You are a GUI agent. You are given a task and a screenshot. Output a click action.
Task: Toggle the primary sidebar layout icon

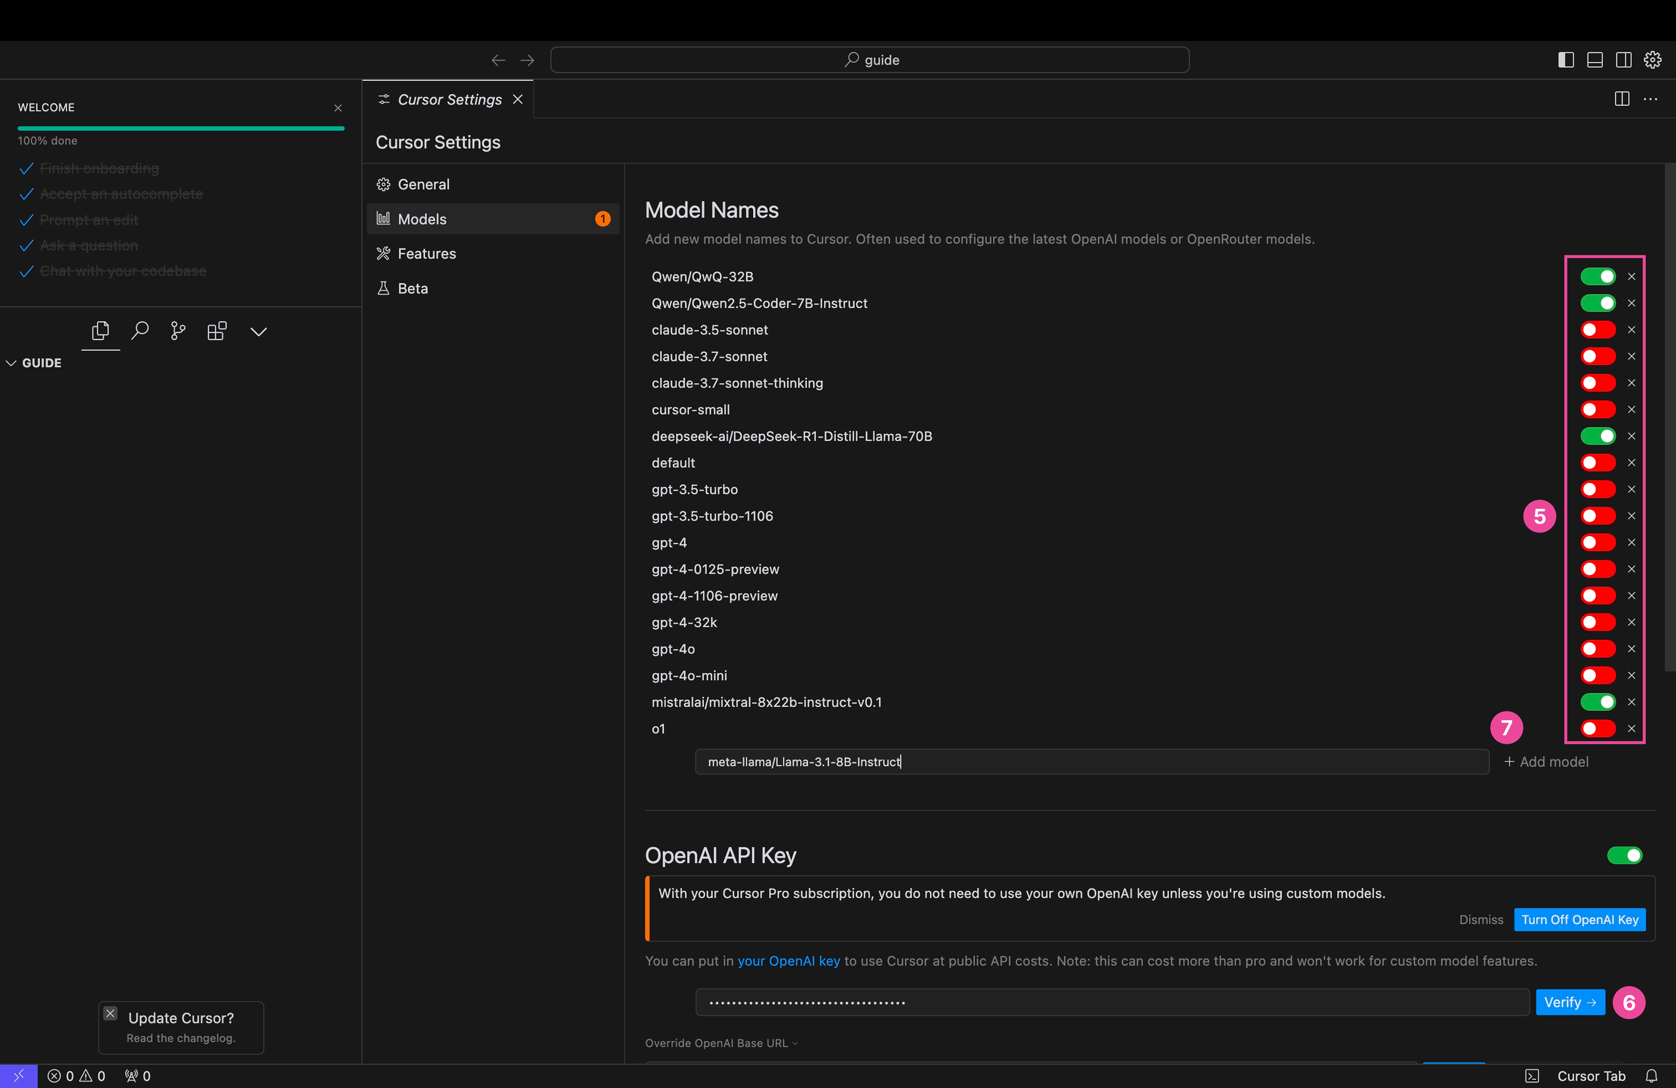point(1565,60)
